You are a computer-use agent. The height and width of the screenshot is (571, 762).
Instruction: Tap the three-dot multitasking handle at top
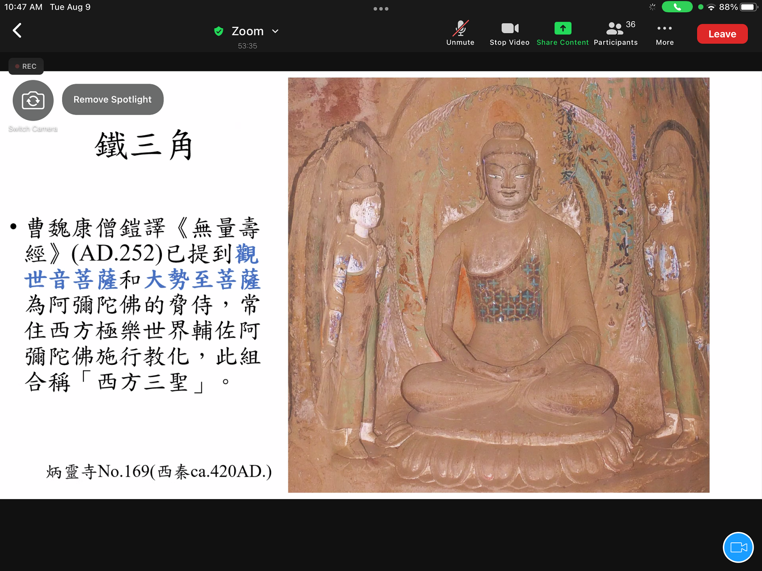tap(381, 8)
